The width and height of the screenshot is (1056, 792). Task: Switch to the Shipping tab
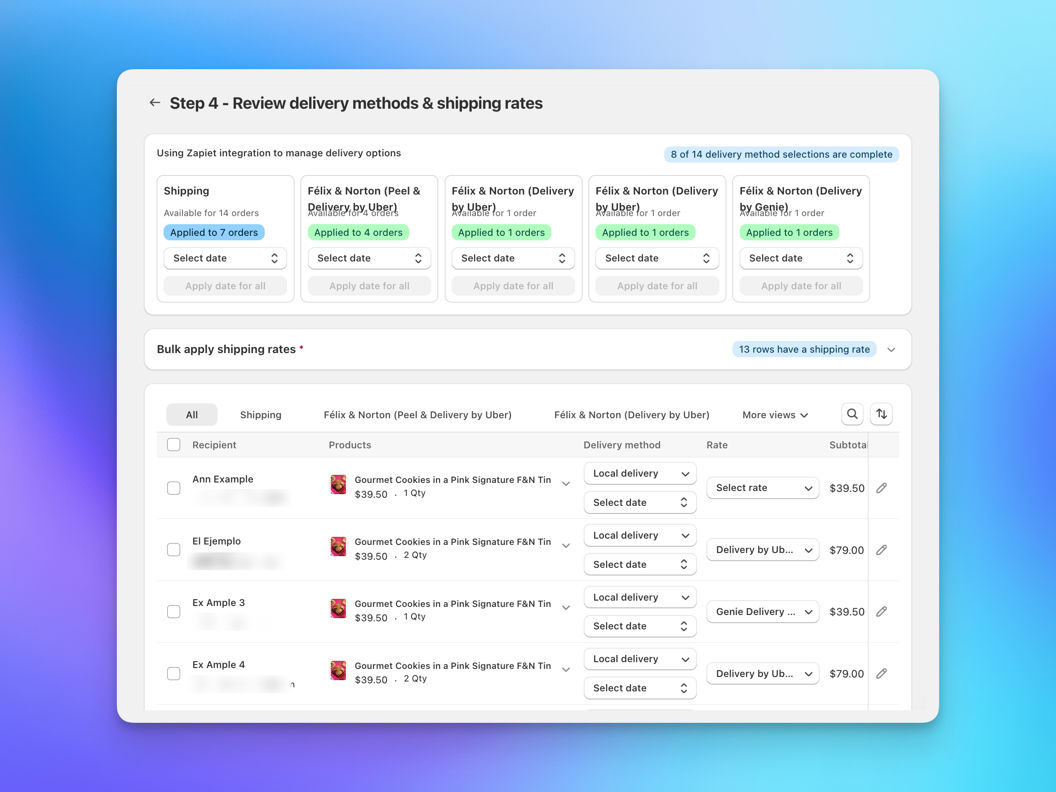(261, 414)
